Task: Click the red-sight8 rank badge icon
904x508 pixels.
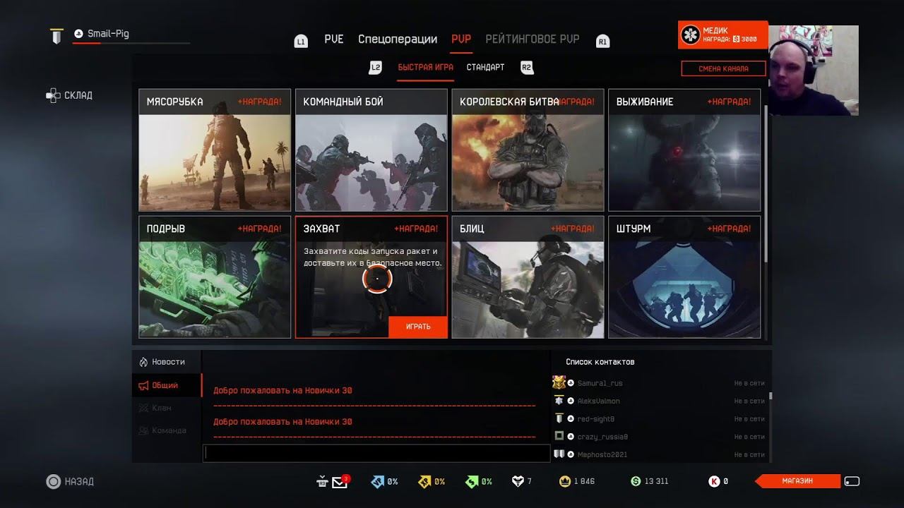Action: pos(559,418)
